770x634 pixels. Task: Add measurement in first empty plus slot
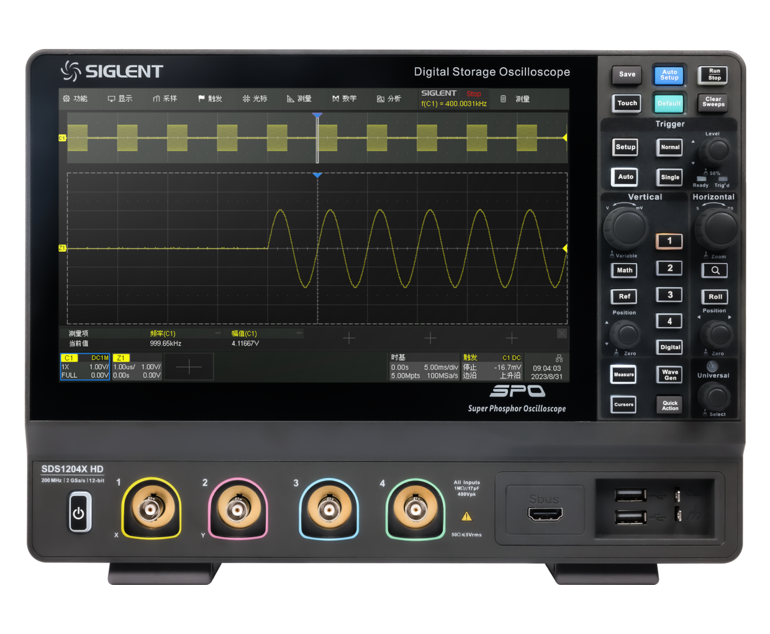point(349,338)
